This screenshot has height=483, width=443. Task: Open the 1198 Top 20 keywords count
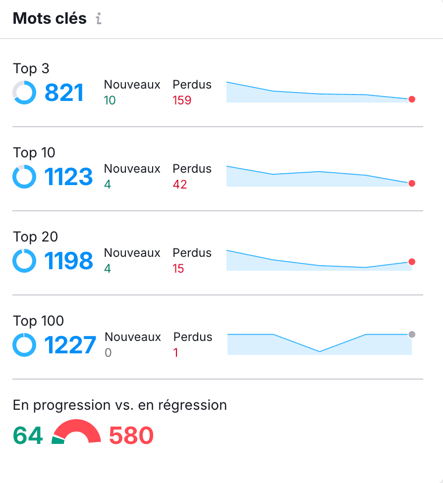pos(68,261)
